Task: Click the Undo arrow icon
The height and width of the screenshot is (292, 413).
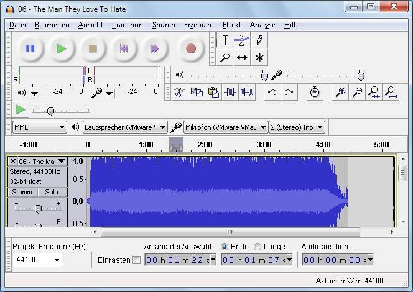Action: click(x=272, y=93)
